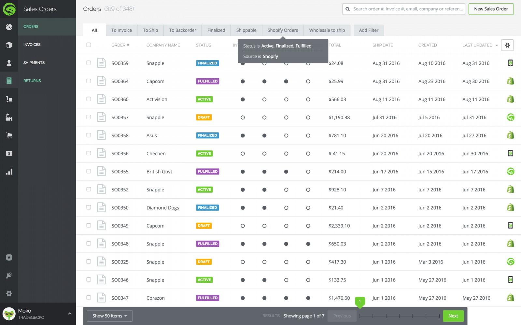Open the Invoices menu item

(x=32, y=45)
